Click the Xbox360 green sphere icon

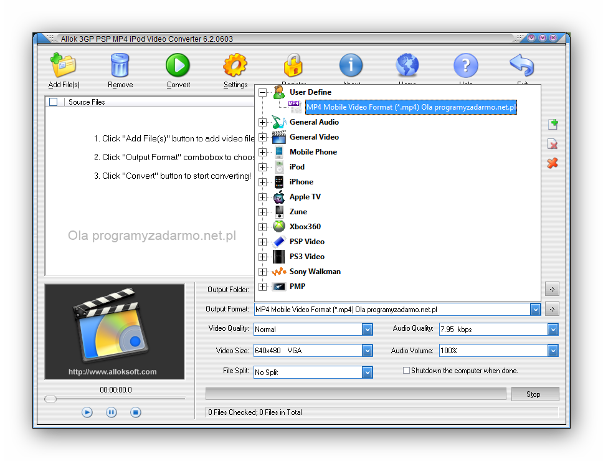click(x=279, y=227)
